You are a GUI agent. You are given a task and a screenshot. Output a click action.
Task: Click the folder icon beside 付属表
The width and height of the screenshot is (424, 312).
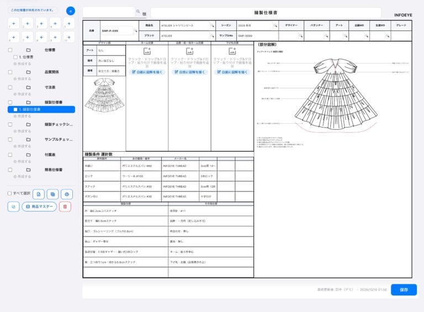pyautogui.click(x=28, y=155)
